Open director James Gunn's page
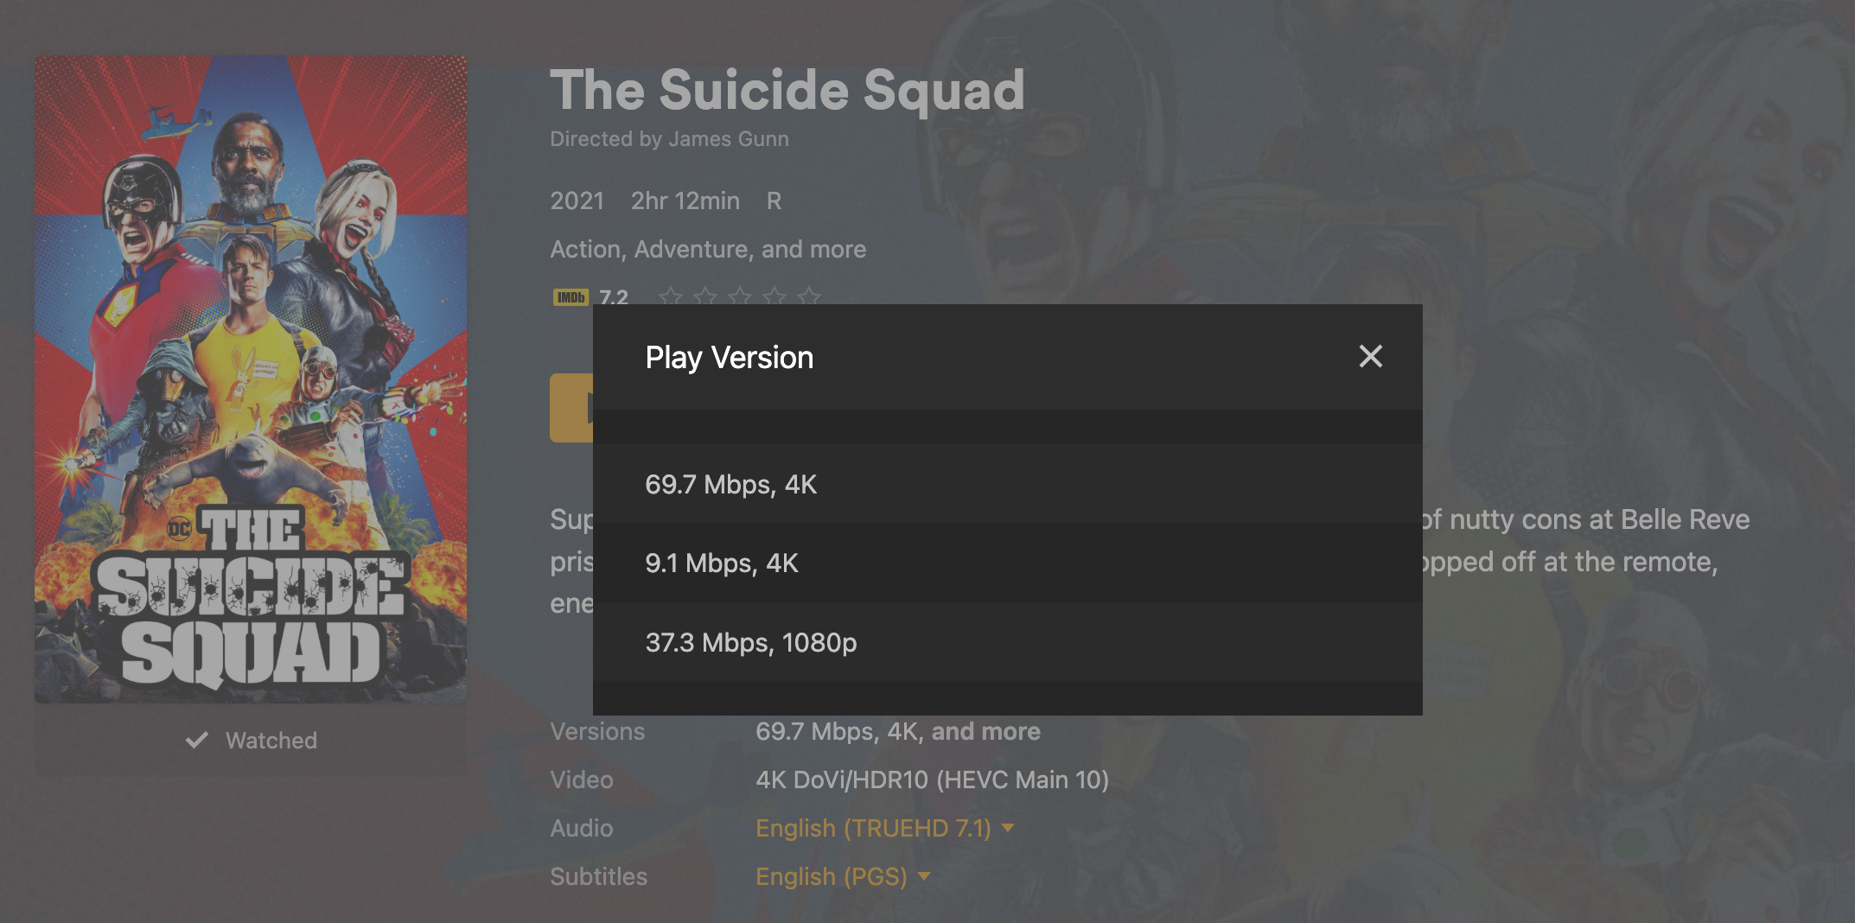1855x923 pixels. 729,139
